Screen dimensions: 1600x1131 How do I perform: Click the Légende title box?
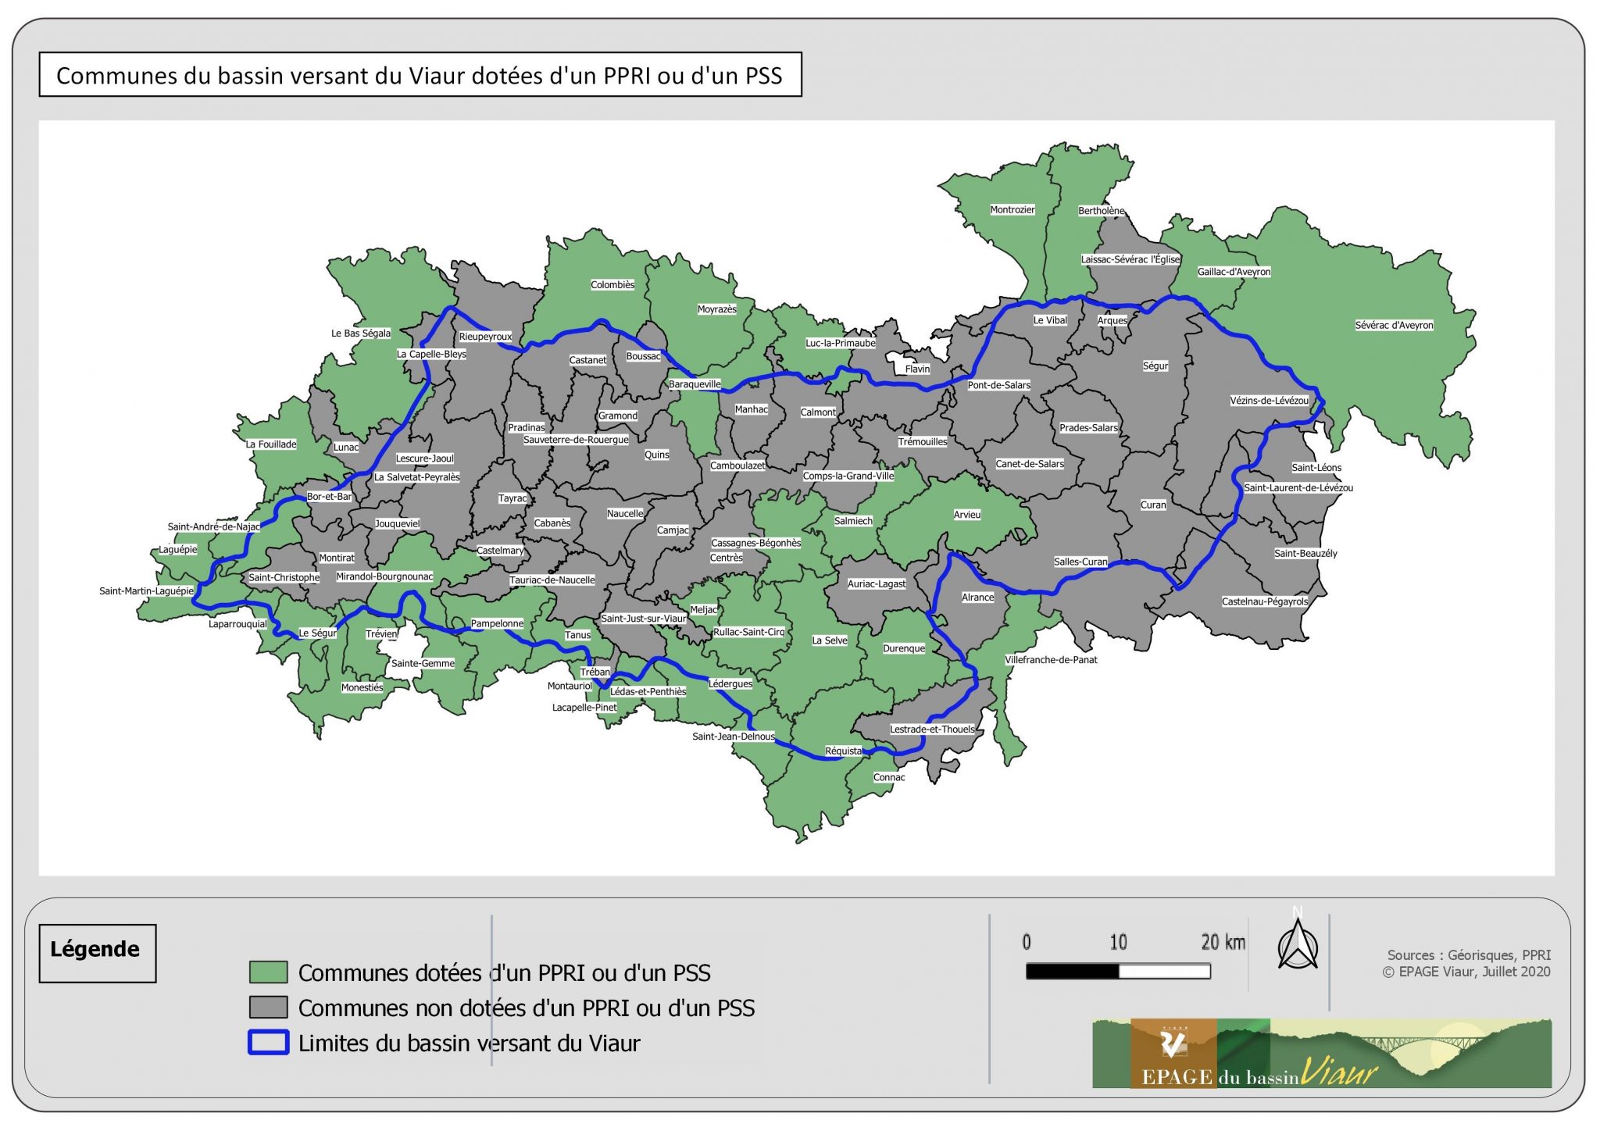tap(97, 953)
